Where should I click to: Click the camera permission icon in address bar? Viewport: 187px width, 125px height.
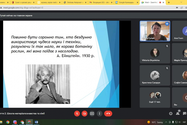pyautogui.click(x=177, y=7)
